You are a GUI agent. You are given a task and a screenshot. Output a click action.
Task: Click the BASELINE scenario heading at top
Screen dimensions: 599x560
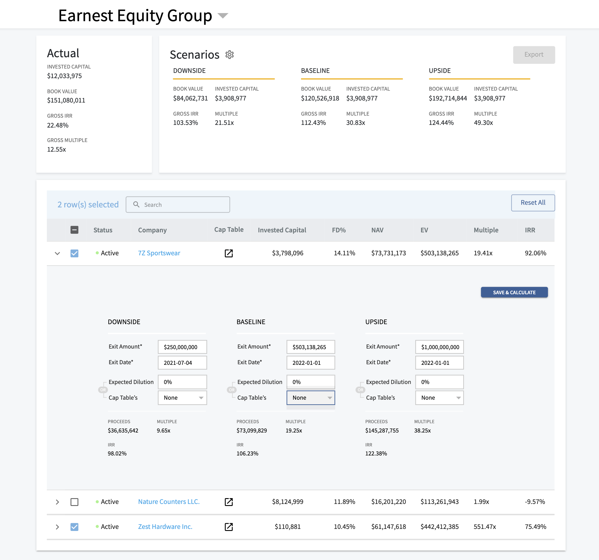(315, 71)
